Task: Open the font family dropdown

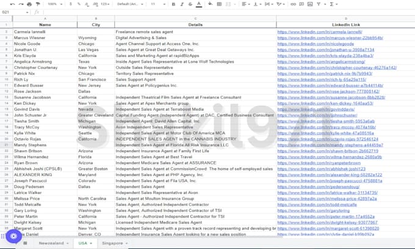Action: (x=130, y=4)
